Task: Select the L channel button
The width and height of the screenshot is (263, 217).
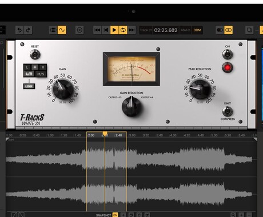Action: tap(27, 67)
